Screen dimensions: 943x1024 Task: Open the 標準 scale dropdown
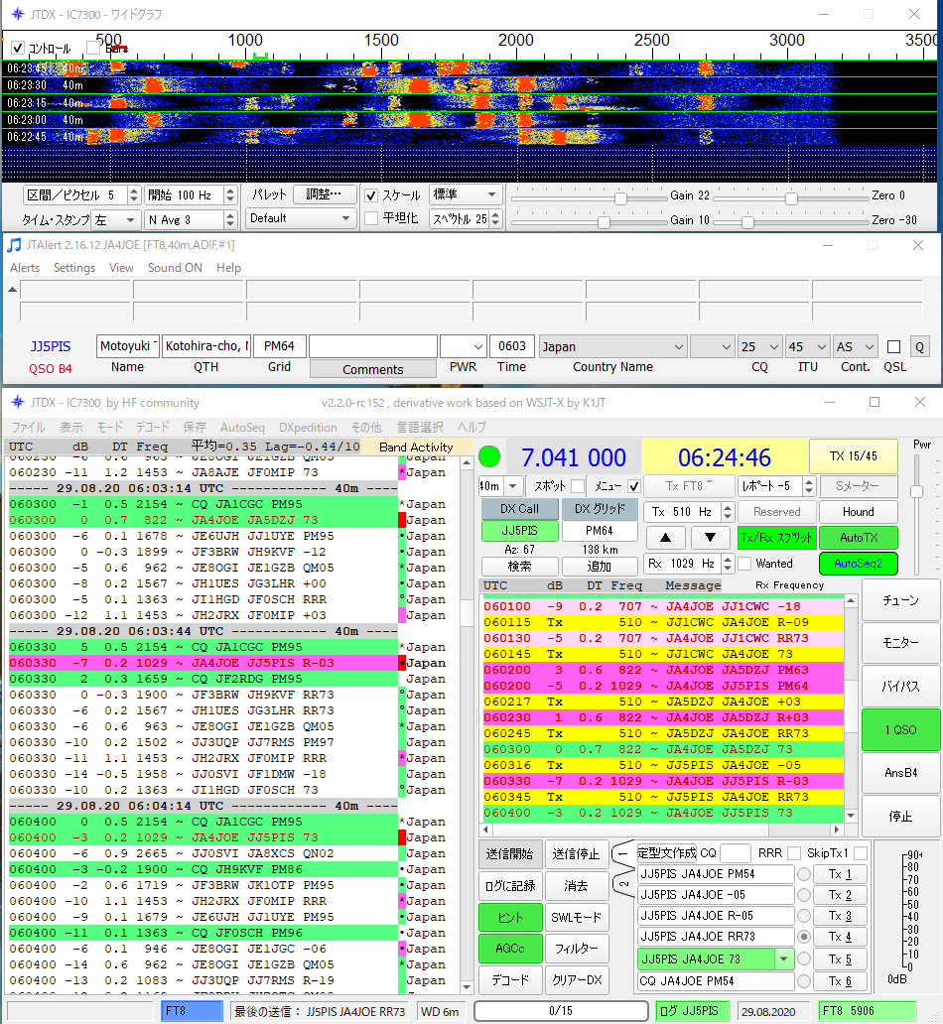coord(466,194)
